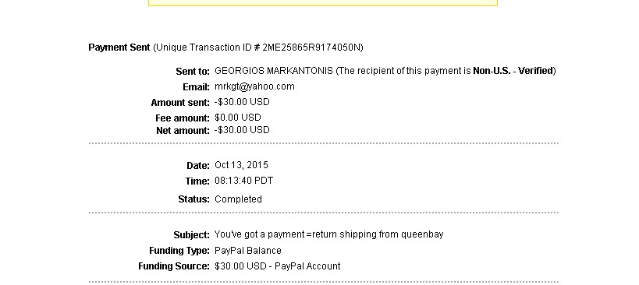Click the Email label
639x285 pixels.
click(196, 87)
